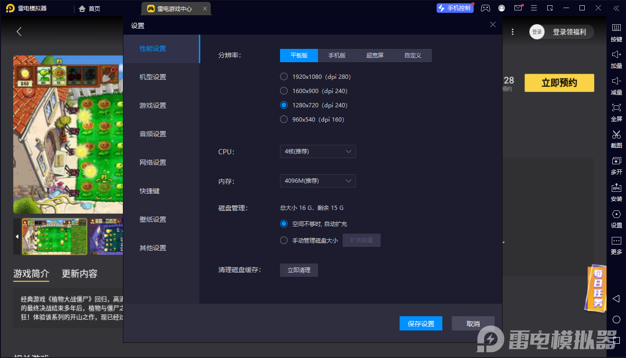The width and height of the screenshot is (626, 358).
Task: Open the memory (内存) size dropdown
Action: [318, 181]
